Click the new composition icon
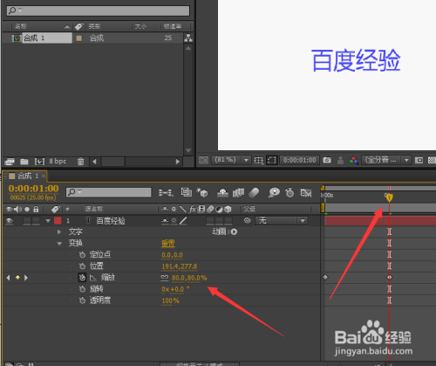This screenshot has height=366, width=436. [39, 162]
